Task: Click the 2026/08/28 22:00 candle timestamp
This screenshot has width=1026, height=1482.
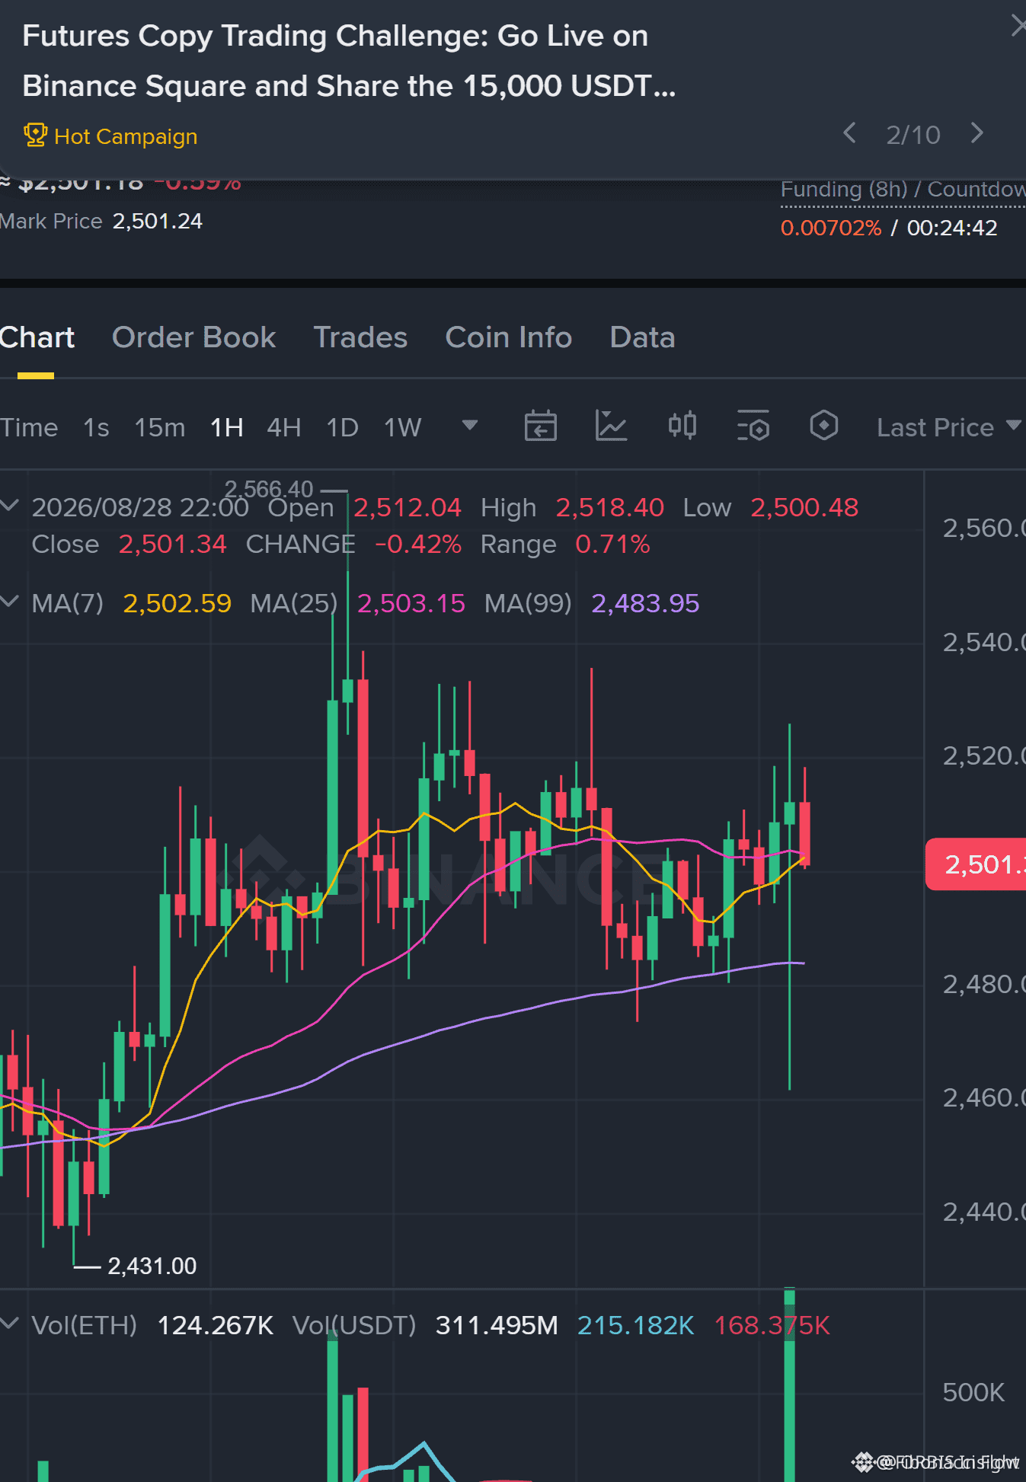Action: [x=140, y=507]
